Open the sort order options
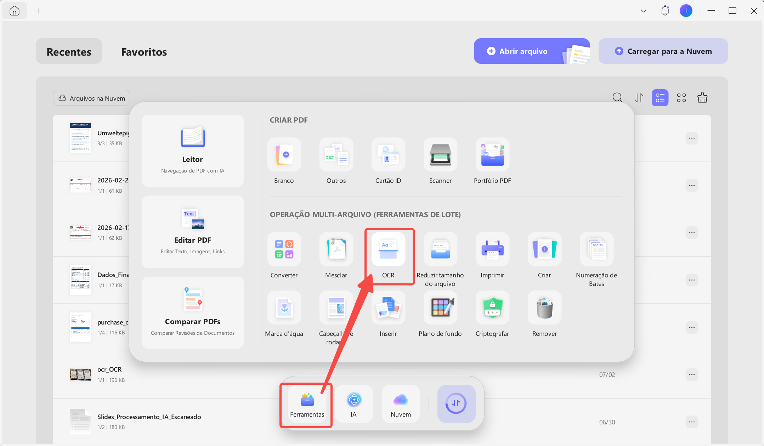 (x=639, y=98)
